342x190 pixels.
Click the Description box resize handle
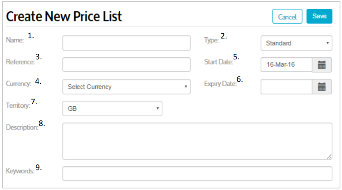coord(329,157)
